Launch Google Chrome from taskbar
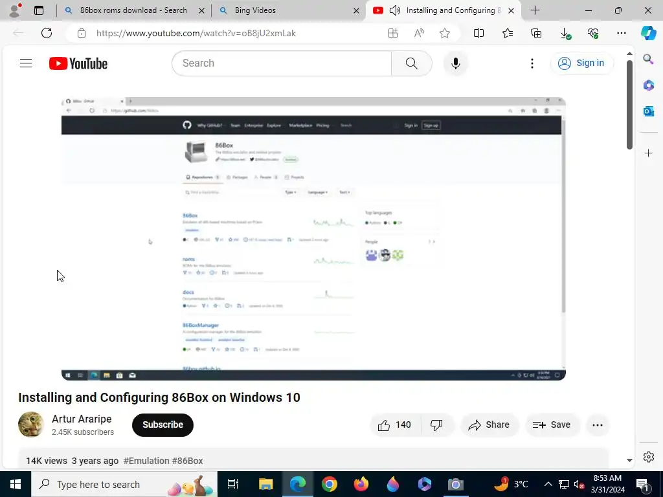663x497 pixels. coord(329,484)
